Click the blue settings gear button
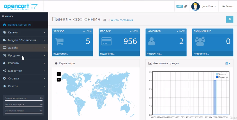The image size is (237, 120). click(229, 19)
